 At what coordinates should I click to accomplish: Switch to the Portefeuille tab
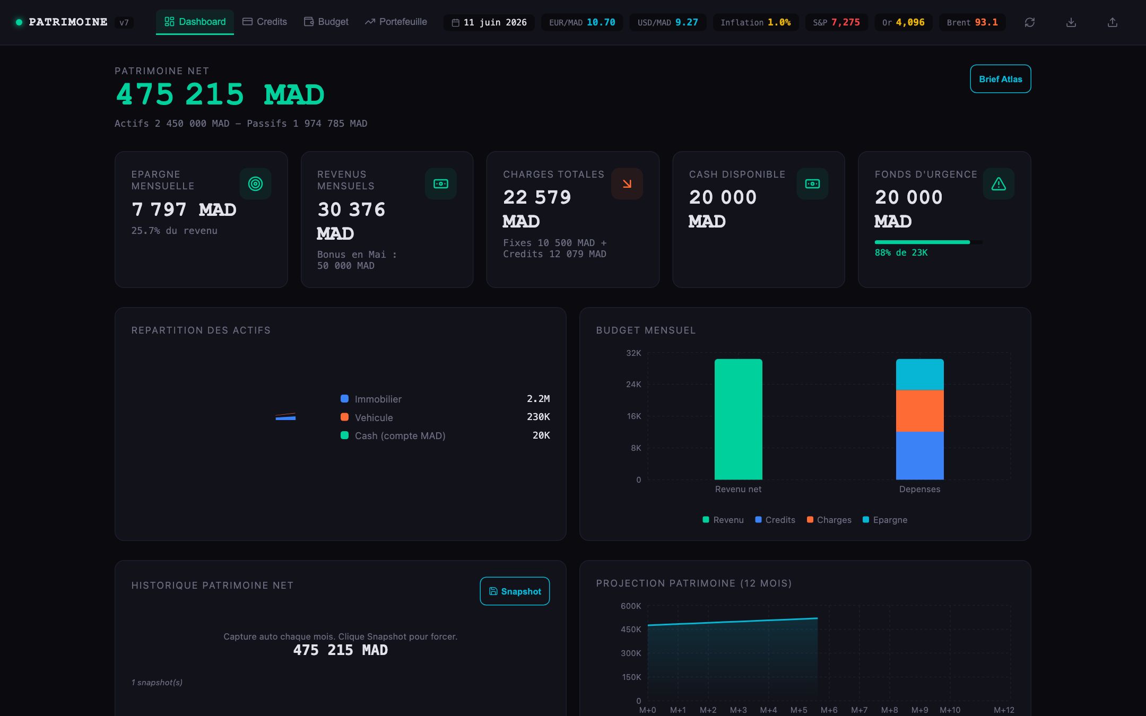[396, 22]
